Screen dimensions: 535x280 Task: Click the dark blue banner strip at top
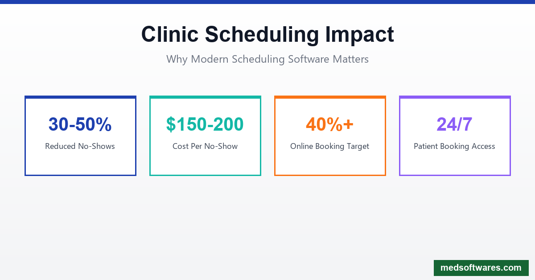[x=267, y=2]
